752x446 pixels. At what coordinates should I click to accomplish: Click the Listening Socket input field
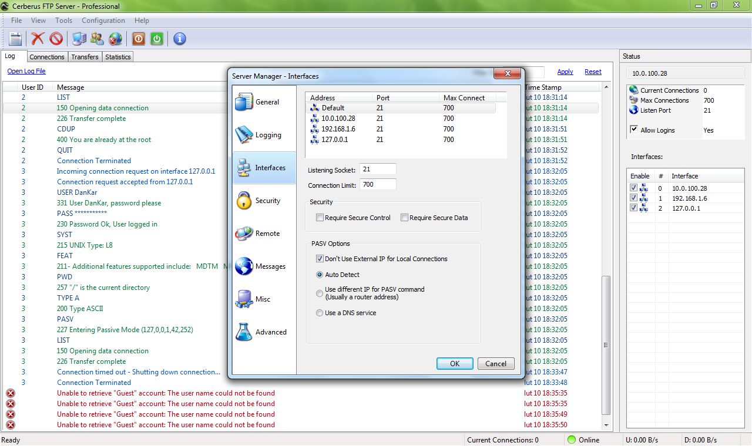click(x=378, y=170)
